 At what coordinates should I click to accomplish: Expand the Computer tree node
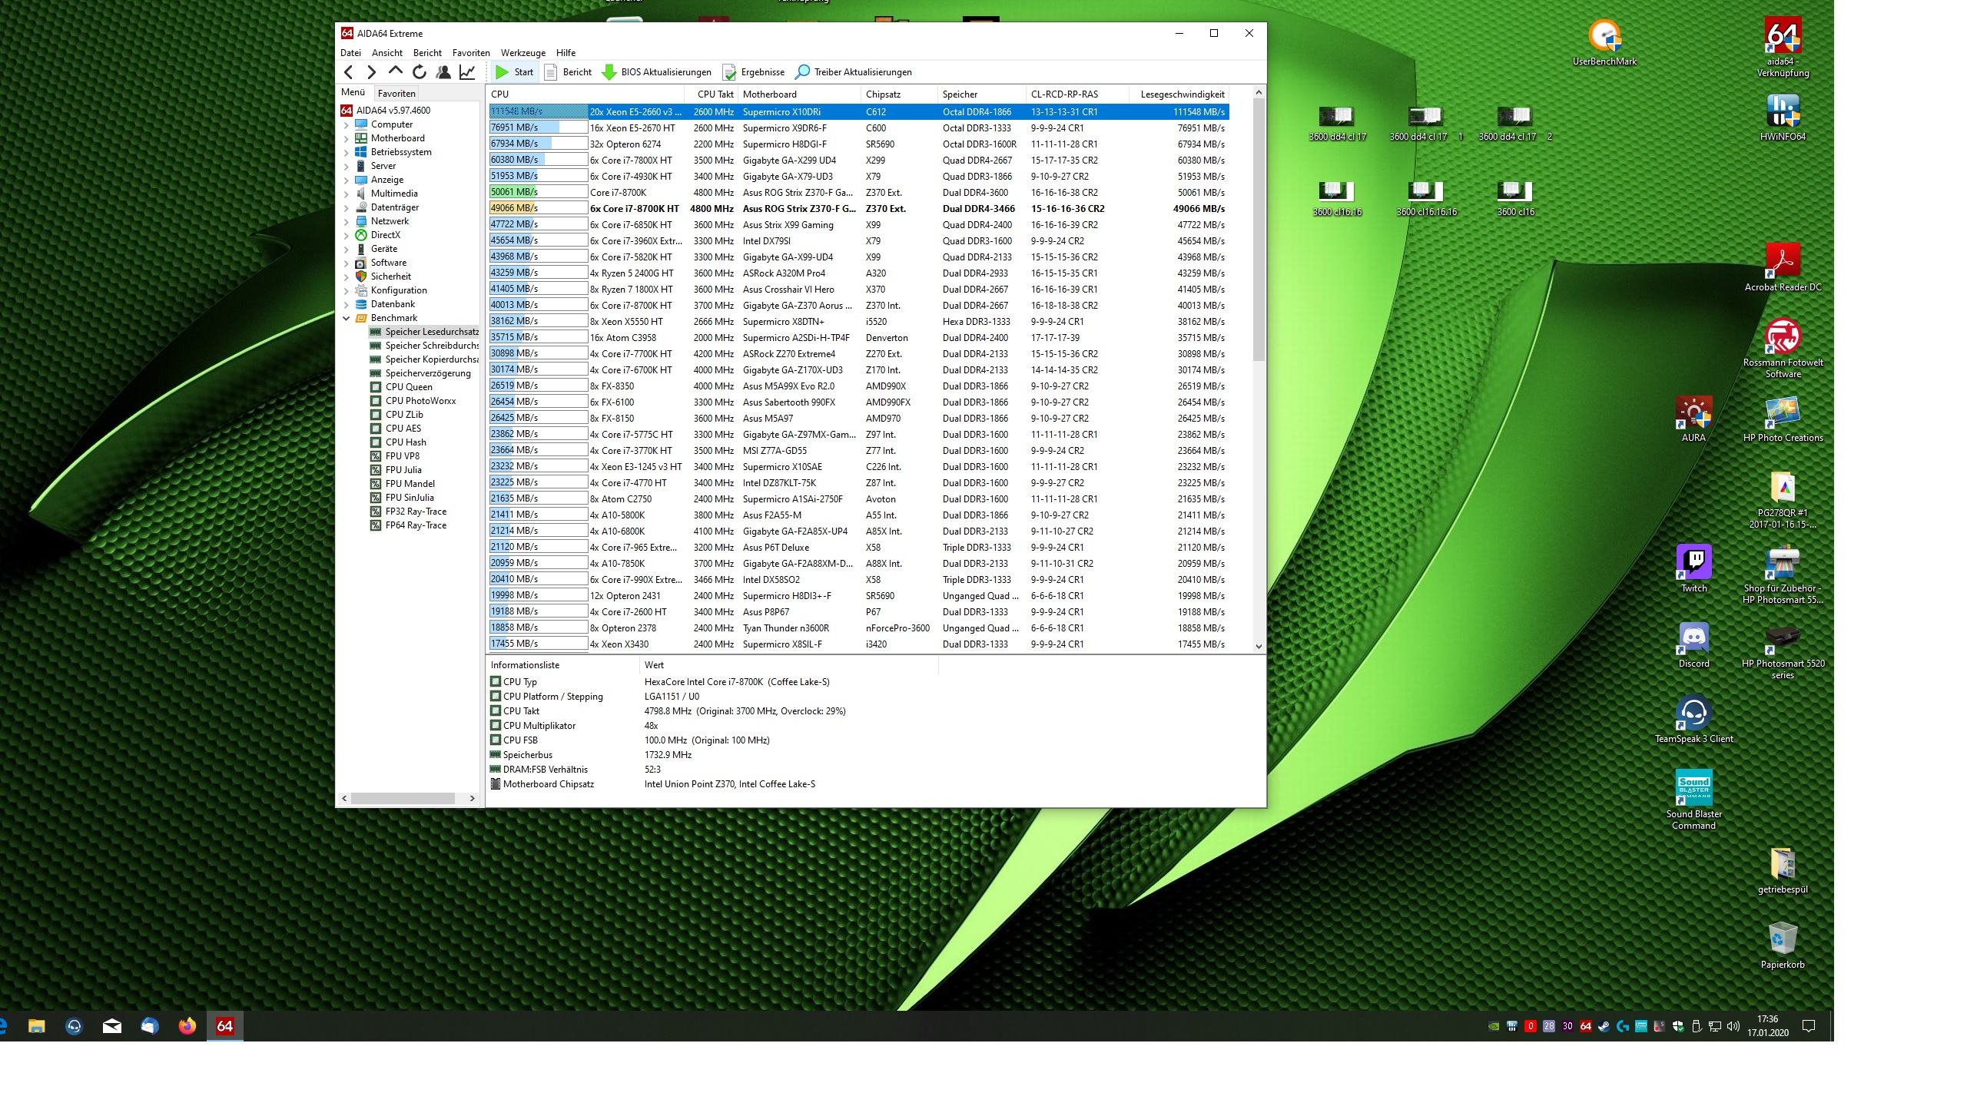[346, 125]
